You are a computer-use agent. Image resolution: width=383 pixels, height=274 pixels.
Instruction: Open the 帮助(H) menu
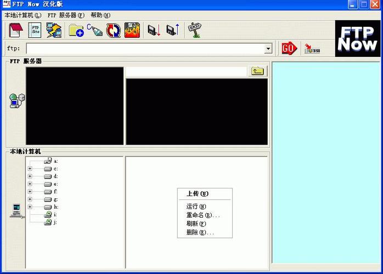[x=100, y=15]
